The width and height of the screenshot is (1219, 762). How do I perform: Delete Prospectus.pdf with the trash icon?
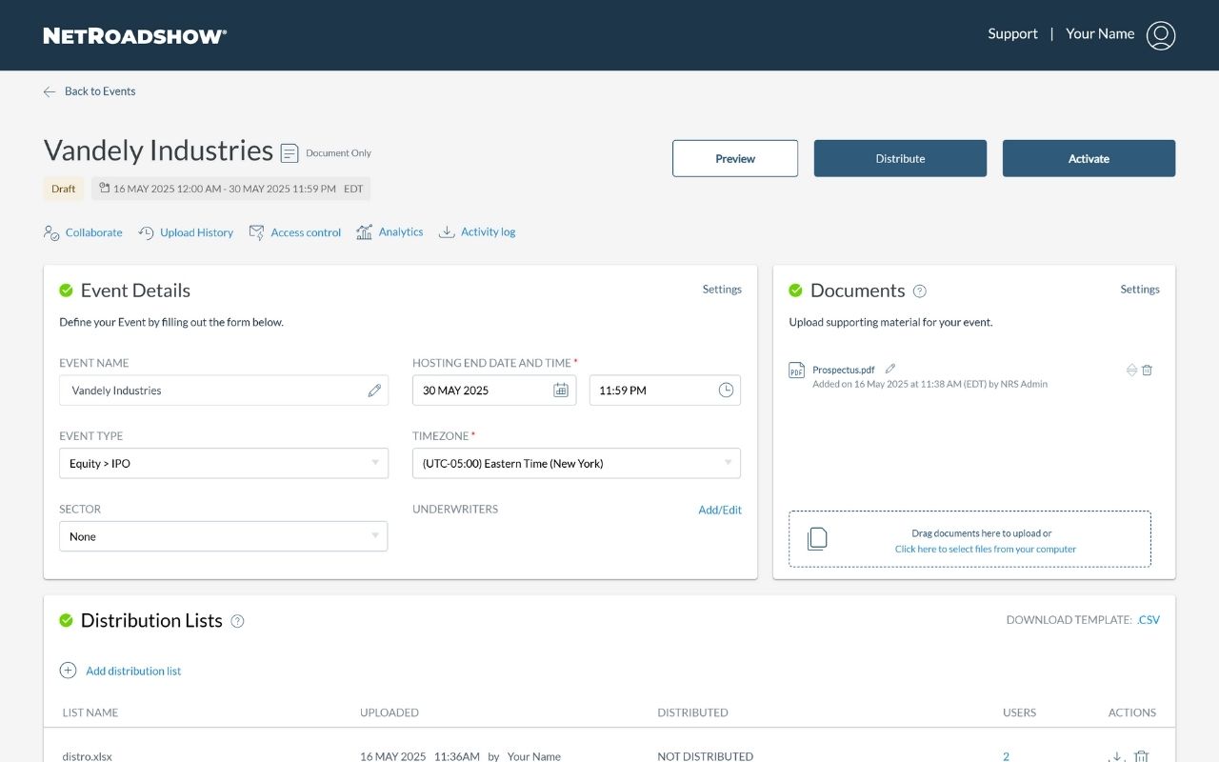[x=1147, y=370]
